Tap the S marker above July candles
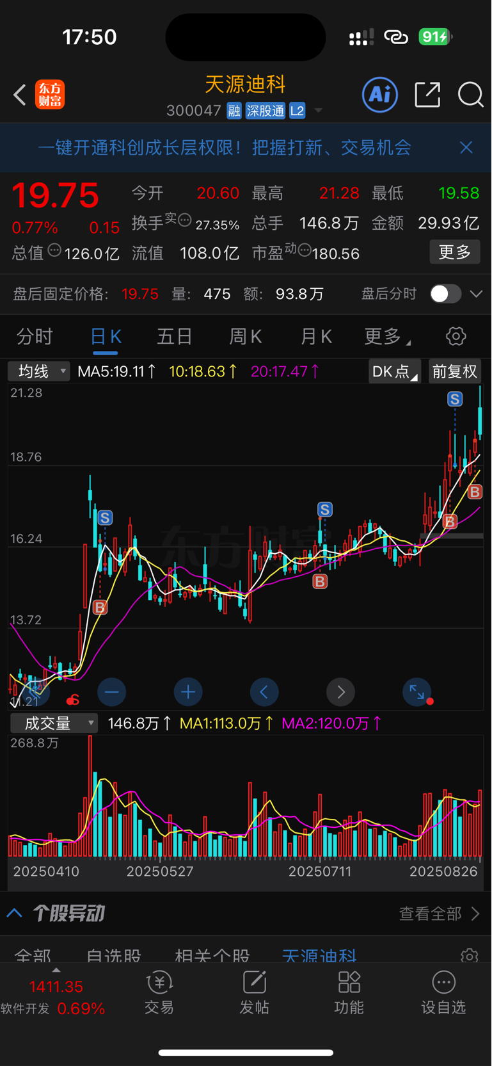Image resolution: width=492 pixels, height=1066 pixels. click(x=325, y=510)
